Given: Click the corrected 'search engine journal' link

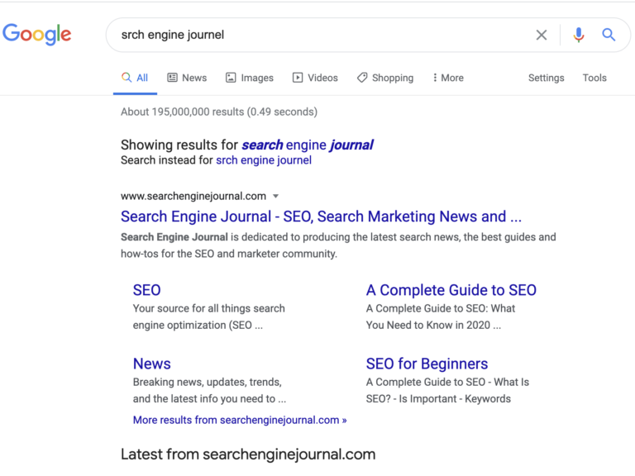Looking at the screenshot, I should click(308, 145).
